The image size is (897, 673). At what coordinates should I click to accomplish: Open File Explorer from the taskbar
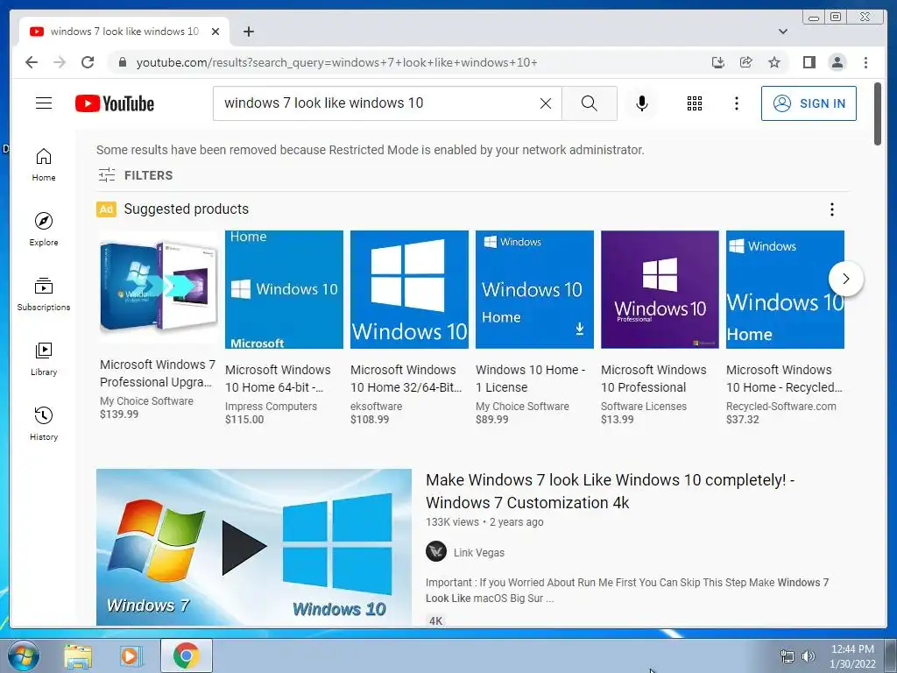coord(78,656)
